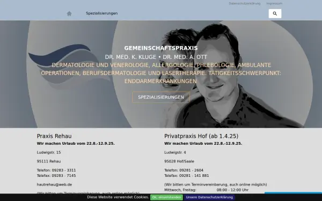Click the DR. MED. K. KLUGE • DR. MED. A. OTT line
Viewport: 322px width, 201px height.
tap(156, 57)
